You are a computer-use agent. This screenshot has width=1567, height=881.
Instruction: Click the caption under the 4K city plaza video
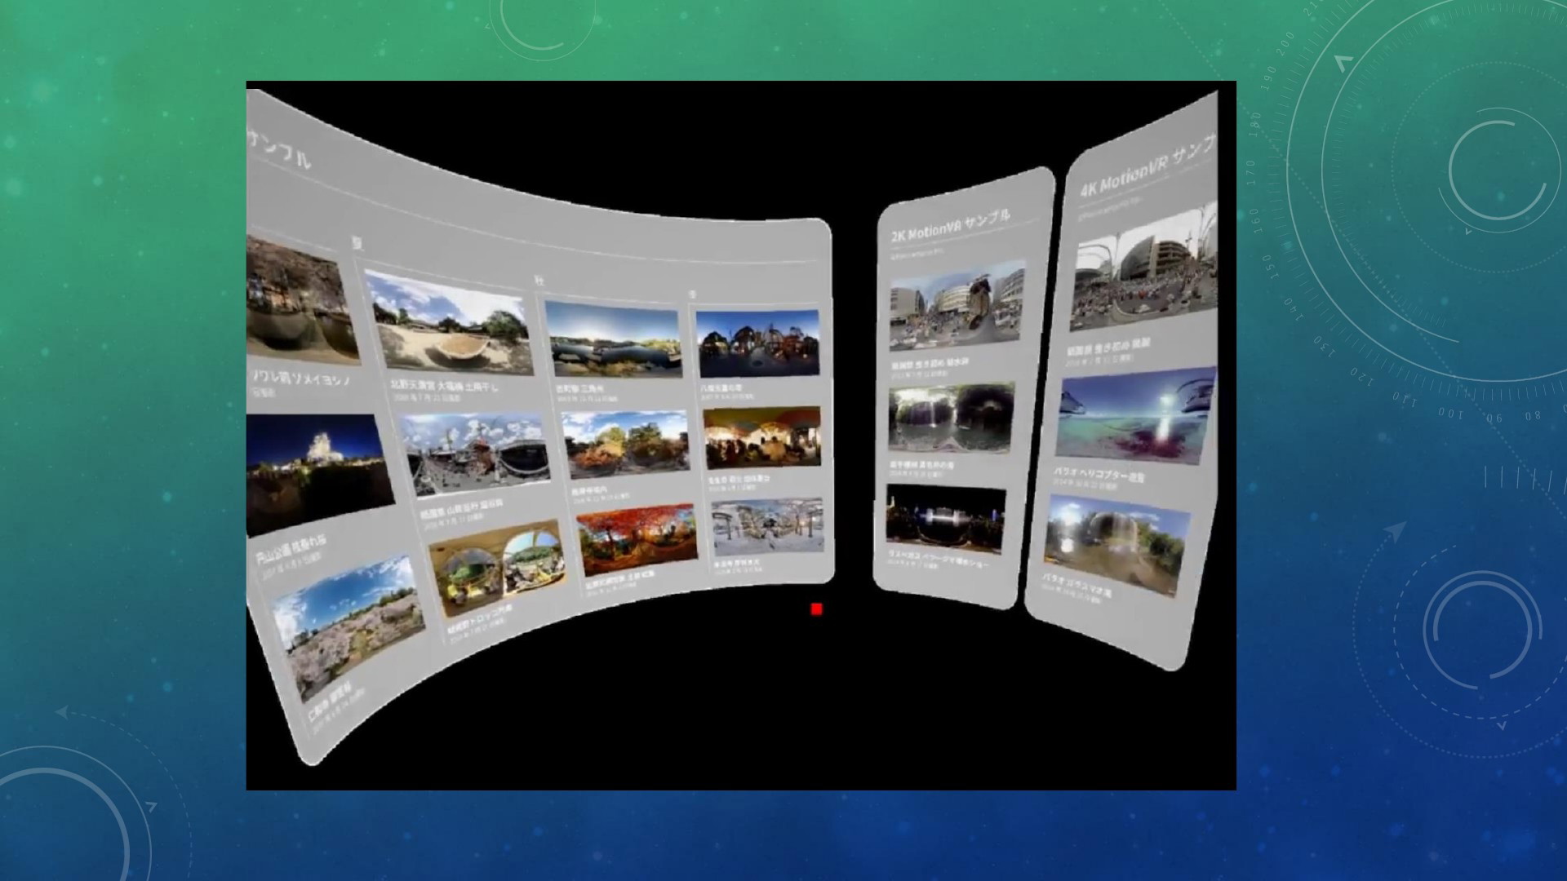coord(1109,347)
